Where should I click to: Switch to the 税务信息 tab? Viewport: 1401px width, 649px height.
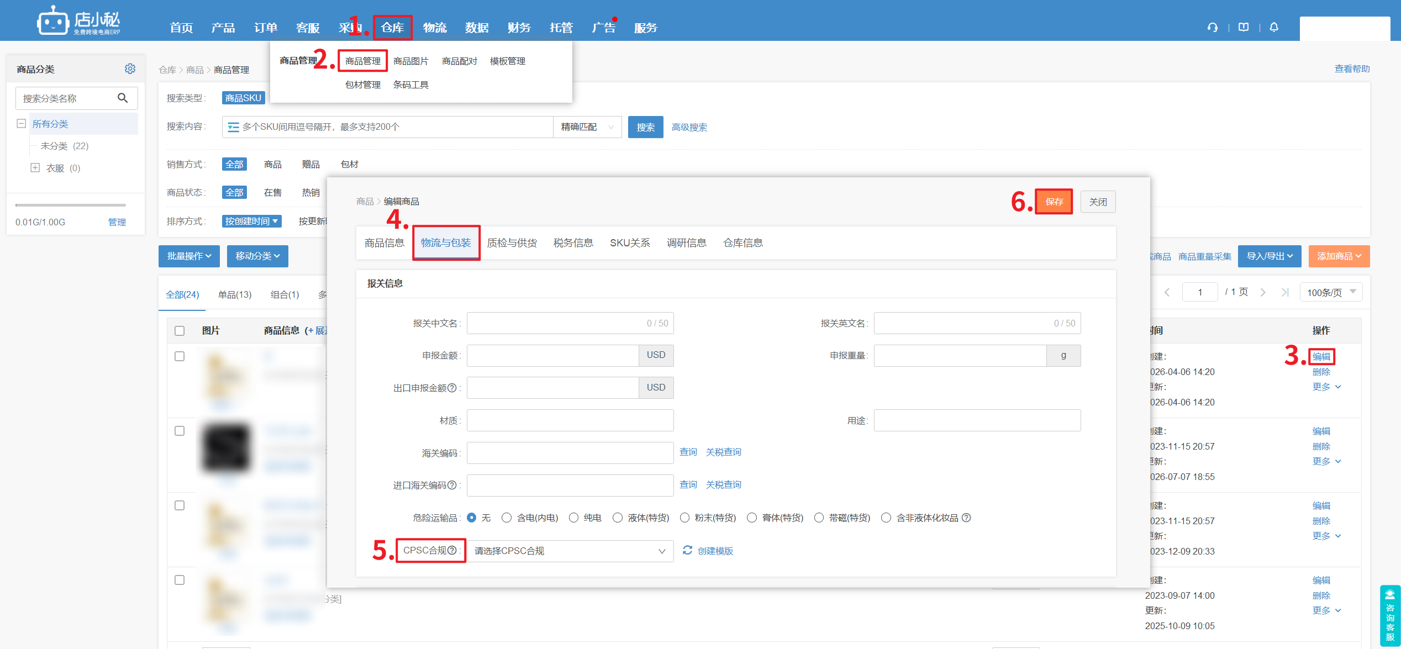click(x=573, y=242)
